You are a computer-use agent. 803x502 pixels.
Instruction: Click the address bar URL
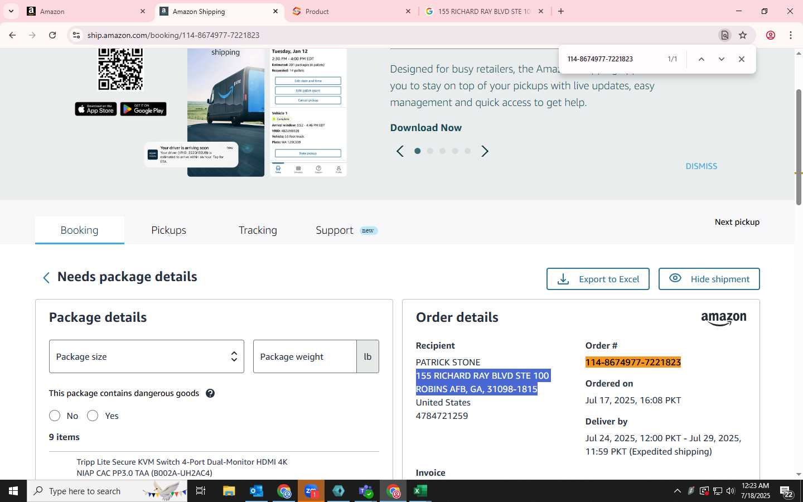(x=173, y=35)
